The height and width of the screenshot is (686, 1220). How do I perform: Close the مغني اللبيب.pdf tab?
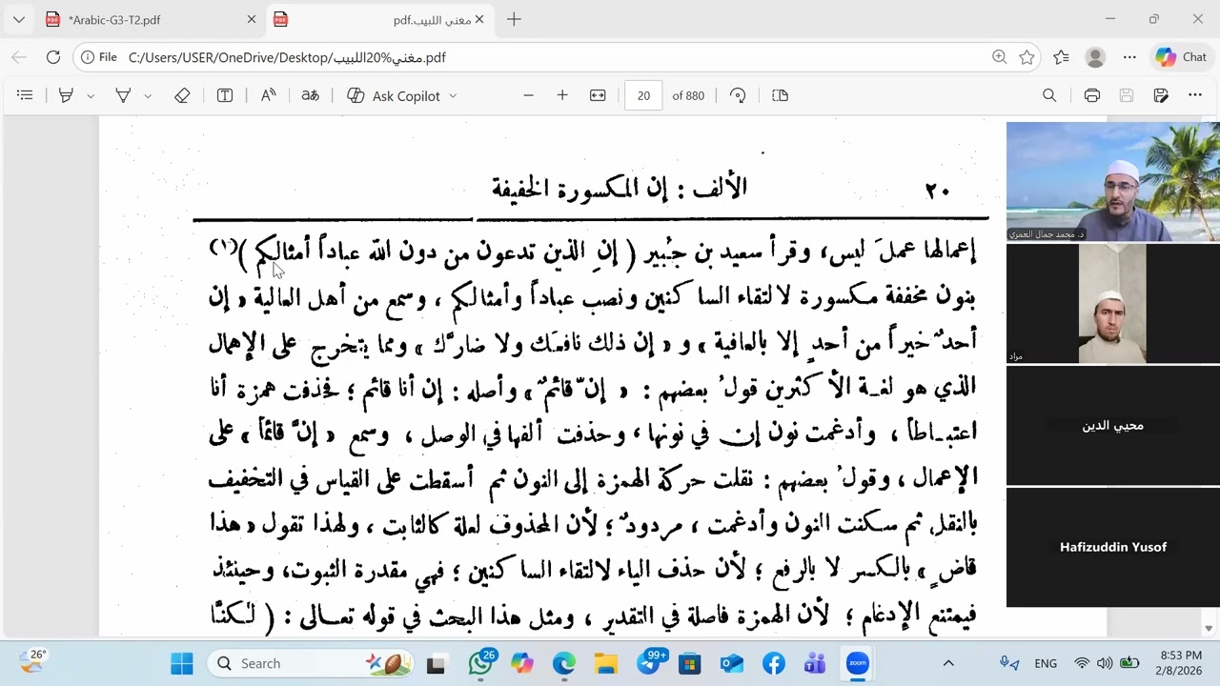tap(479, 19)
